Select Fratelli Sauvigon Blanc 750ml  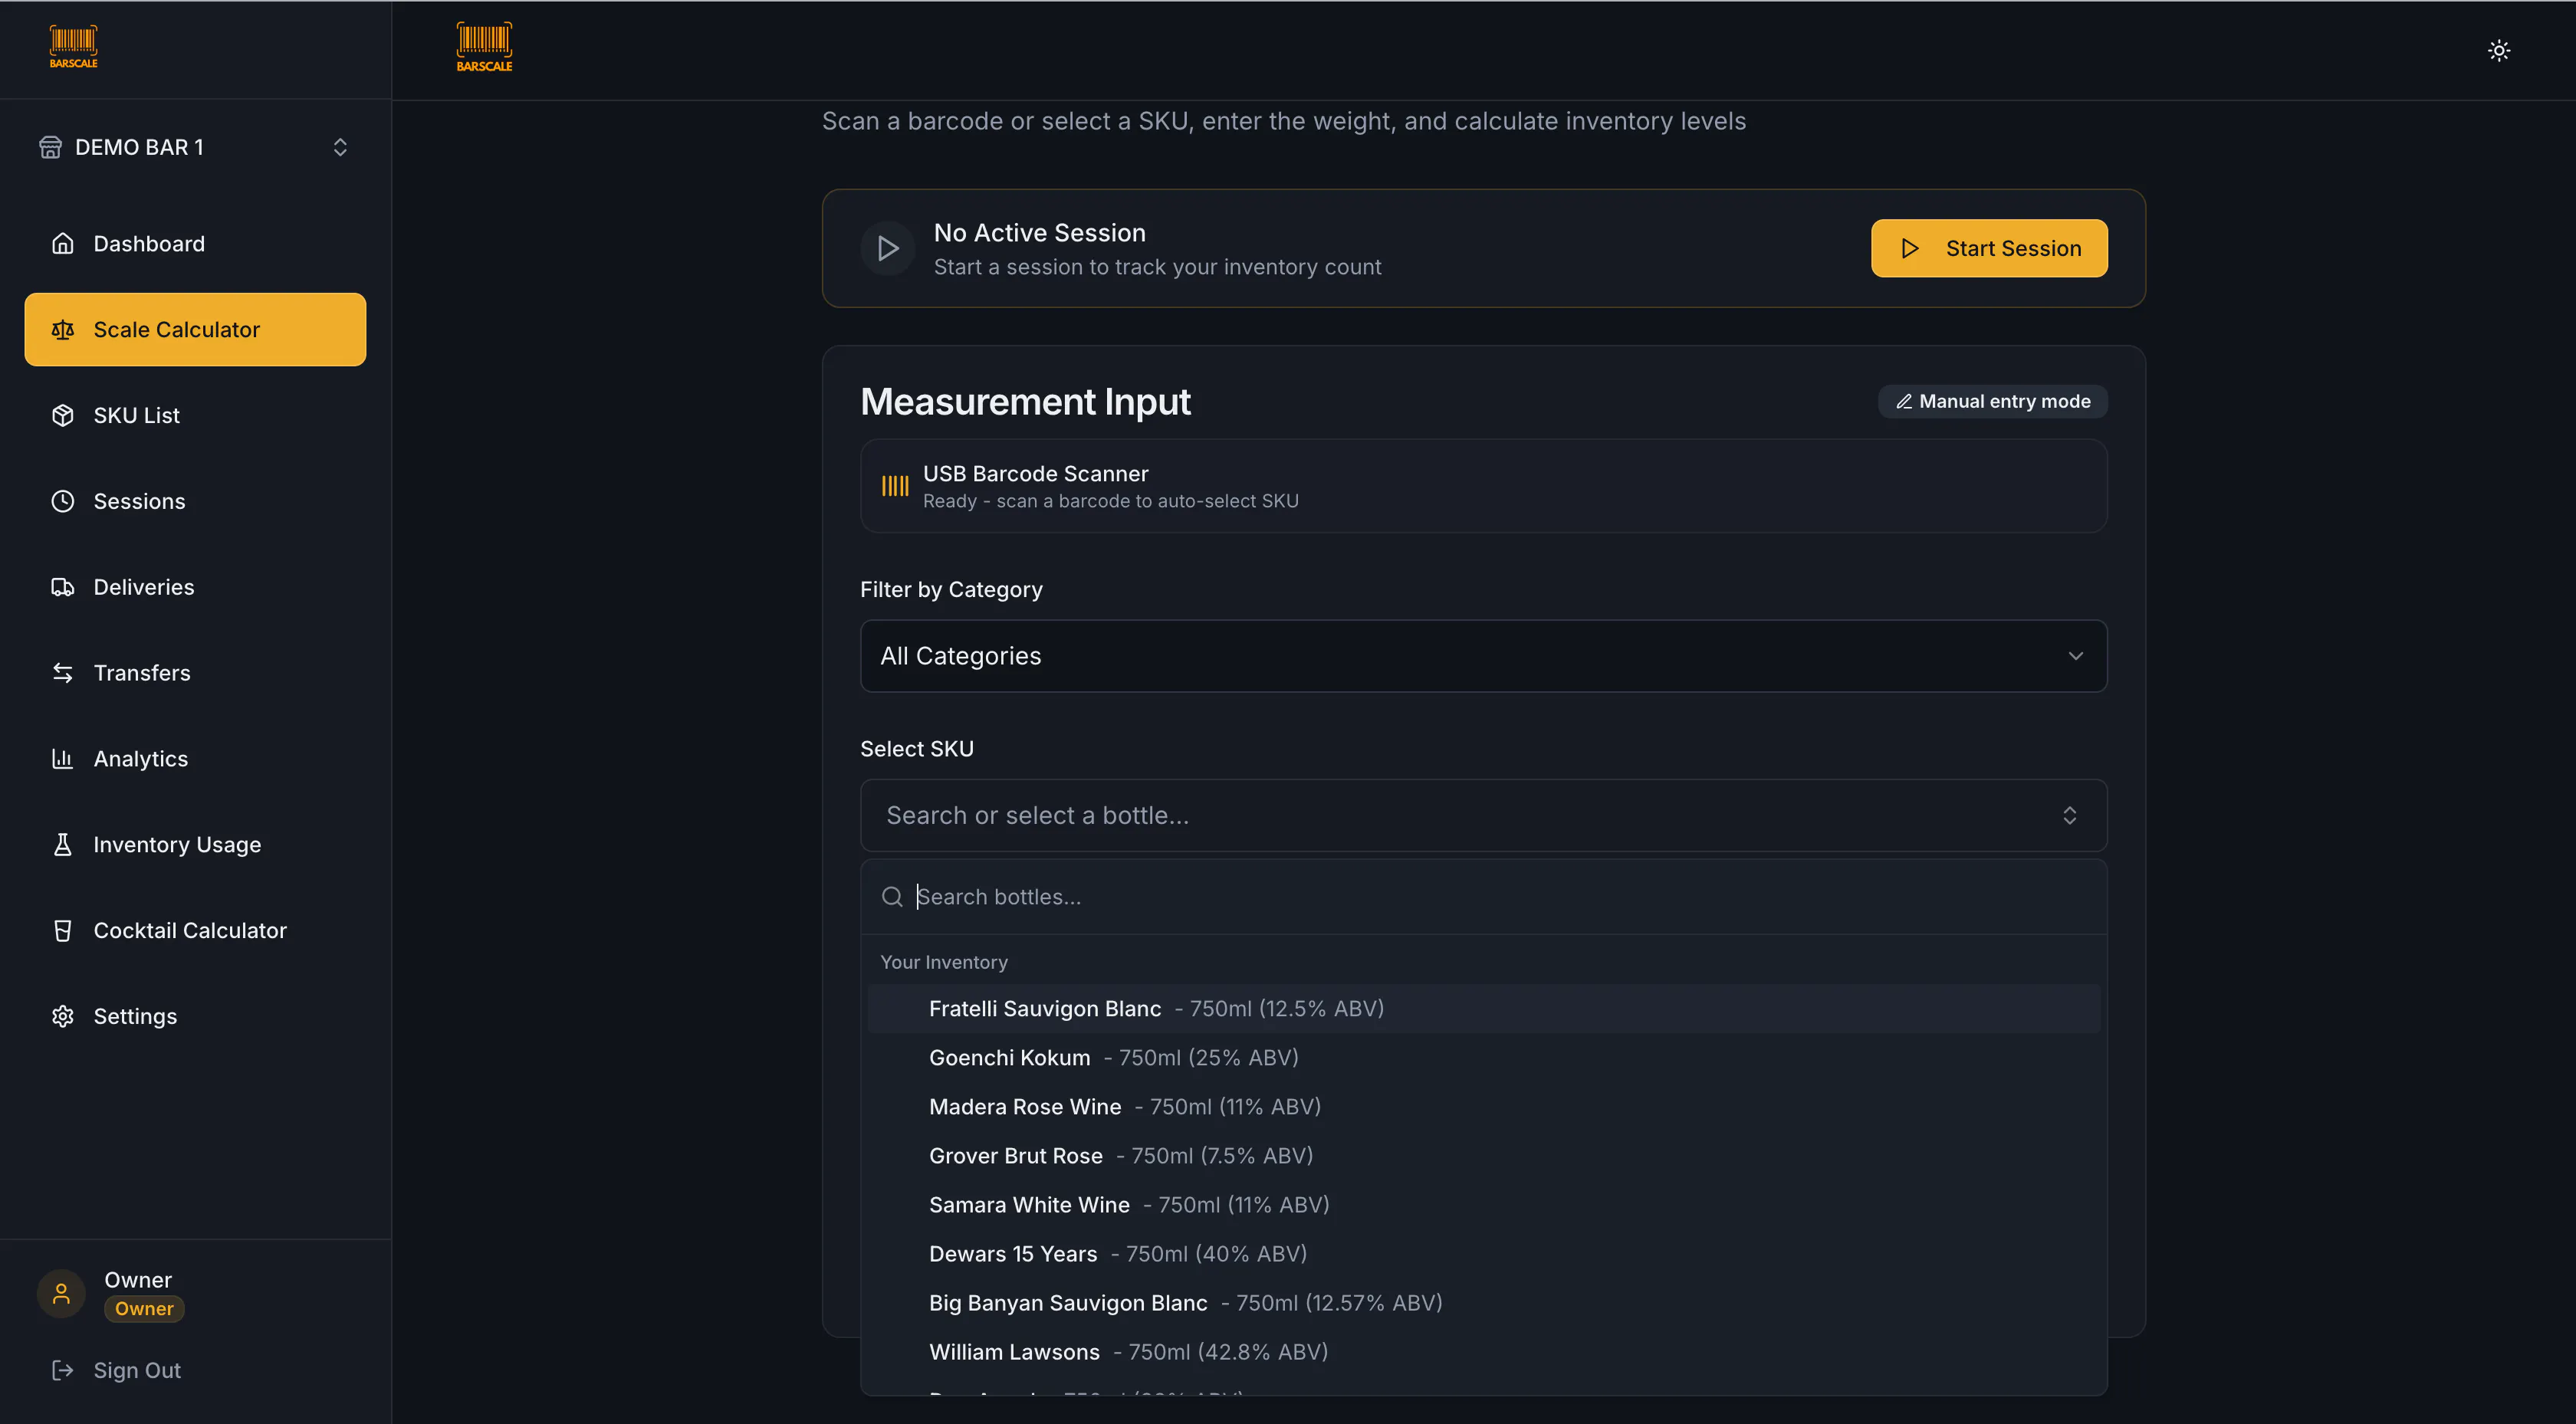pos(1483,1008)
